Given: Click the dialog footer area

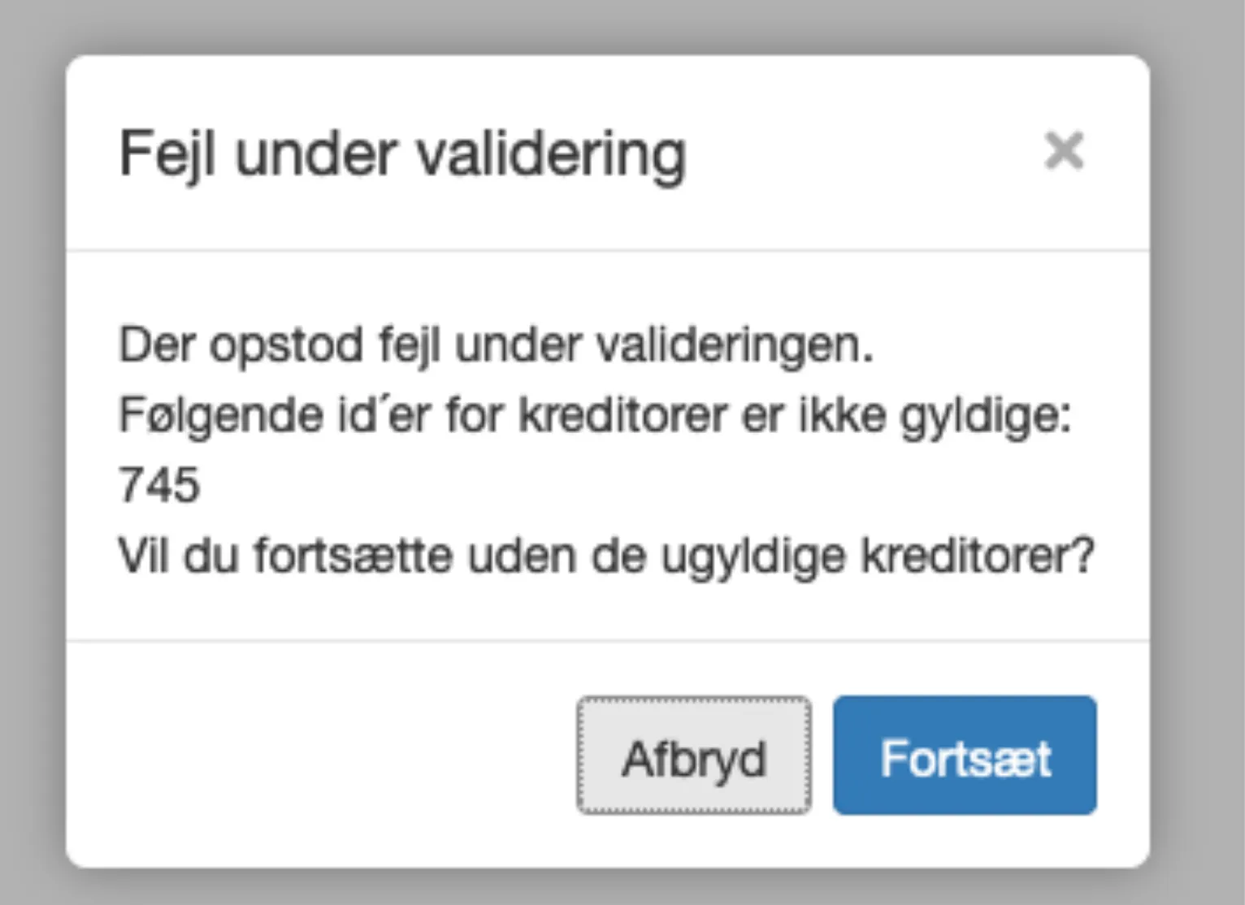Looking at the screenshot, I should [325, 757].
